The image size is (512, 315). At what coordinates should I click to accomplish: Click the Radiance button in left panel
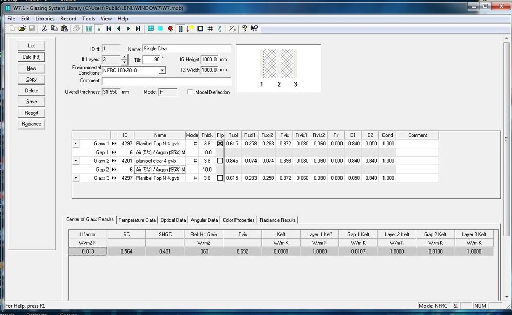point(31,124)
